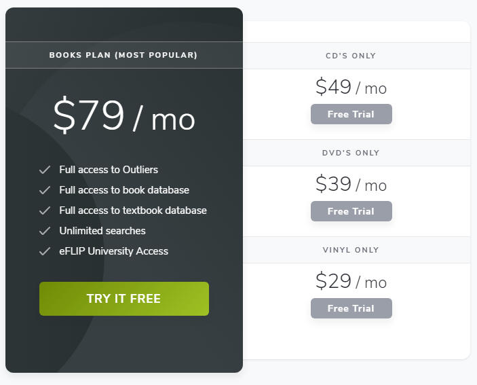Click checkmark beside eFLIP University Access
Viewport: 477px width, 385px height.
tap(45, 251)
